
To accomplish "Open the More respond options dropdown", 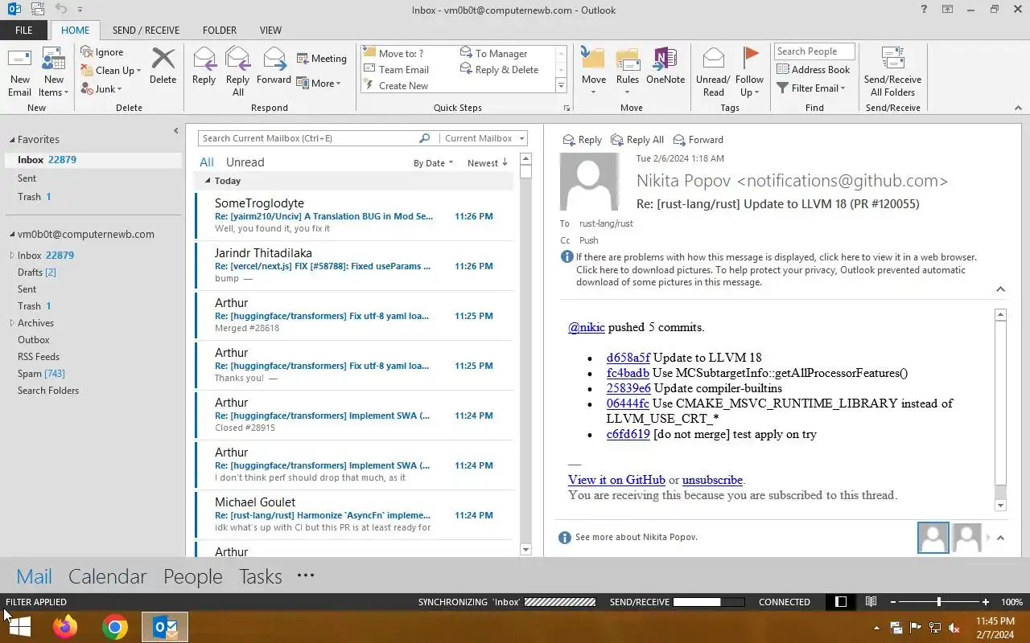I will 319,84.
